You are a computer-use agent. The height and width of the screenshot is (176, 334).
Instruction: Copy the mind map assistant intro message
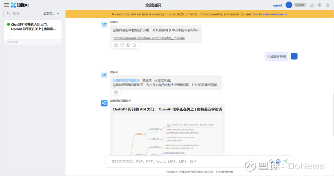(x=116, y=92)
